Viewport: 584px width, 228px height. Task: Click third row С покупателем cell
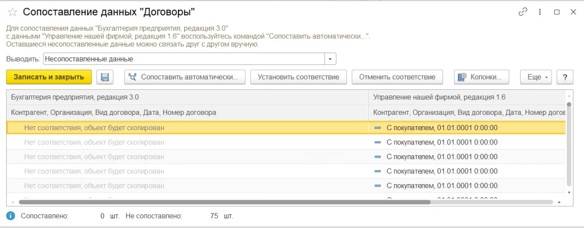coord(468,157)
